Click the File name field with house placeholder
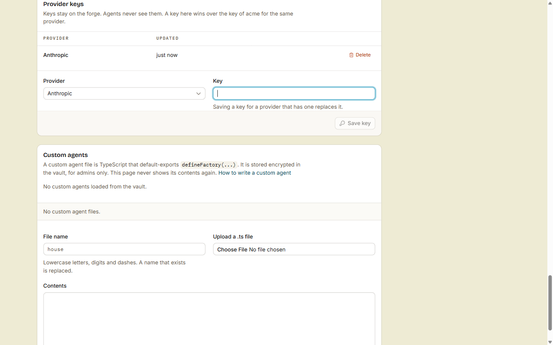 [x=124, y=249]
